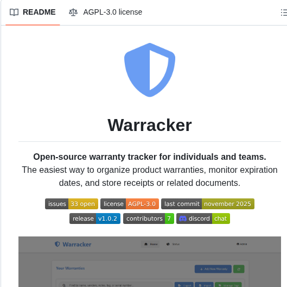Click Add New Warranty button in screenshot
The height and width of the screenshot is (287, 287).
(x=213, y=269)
